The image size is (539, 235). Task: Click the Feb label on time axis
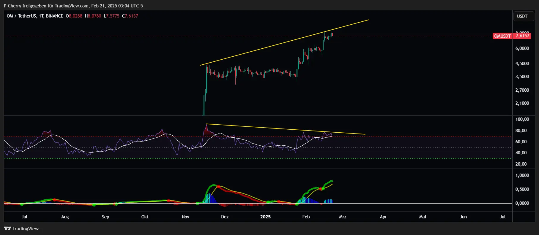pos(306,217)
